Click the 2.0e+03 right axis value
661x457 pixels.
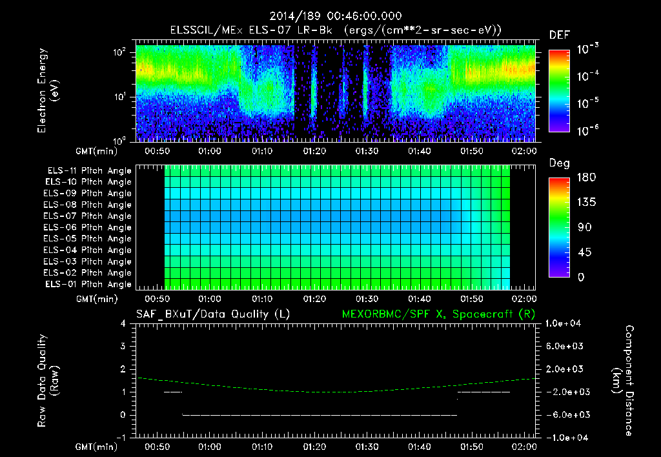tap(564, 369)
